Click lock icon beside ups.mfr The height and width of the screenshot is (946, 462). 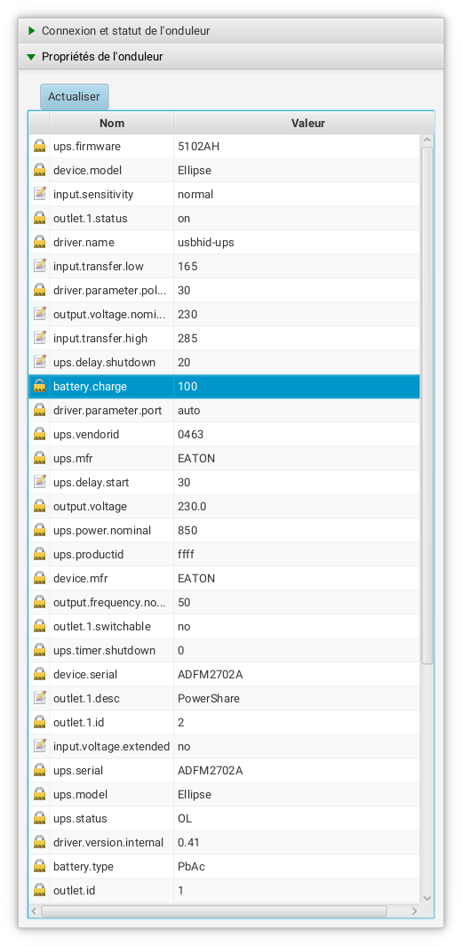(40, 459)
